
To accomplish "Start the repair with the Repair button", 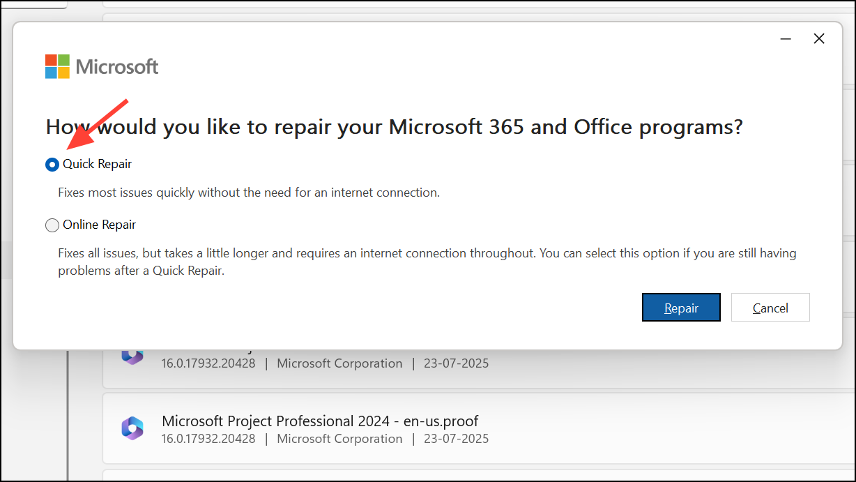I will point(680,308).
